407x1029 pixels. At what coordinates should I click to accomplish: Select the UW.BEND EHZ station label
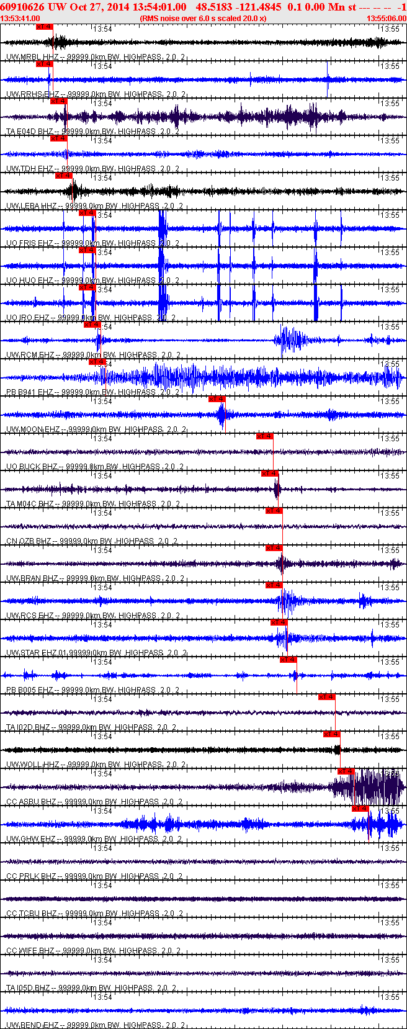[x=95, y=1025]
